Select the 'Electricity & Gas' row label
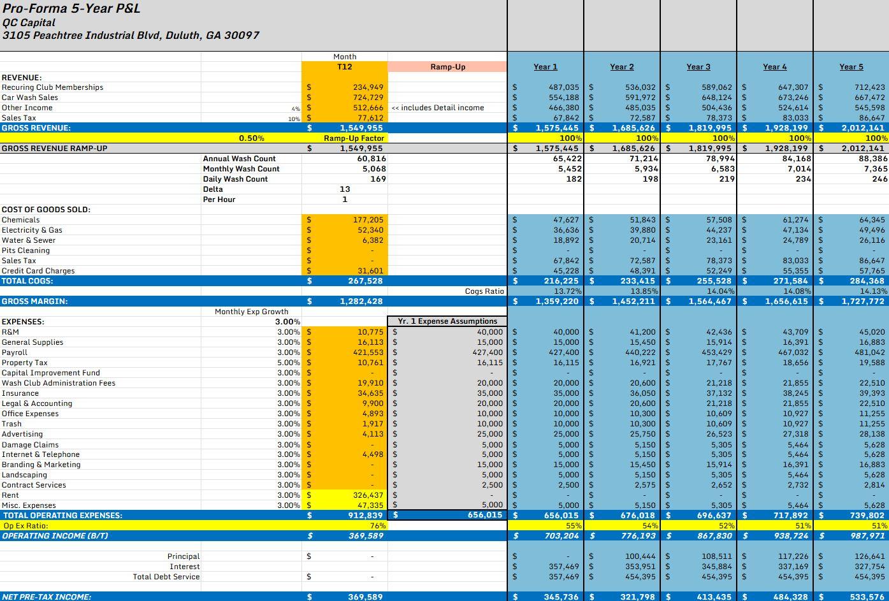The width and height of the screenshot is (889, 601). [32, 230]
